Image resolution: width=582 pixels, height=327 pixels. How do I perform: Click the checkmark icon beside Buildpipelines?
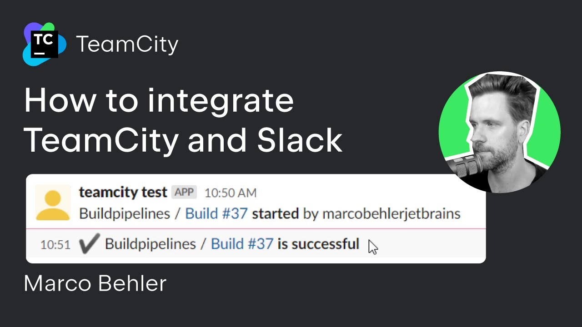coord(88,244)
